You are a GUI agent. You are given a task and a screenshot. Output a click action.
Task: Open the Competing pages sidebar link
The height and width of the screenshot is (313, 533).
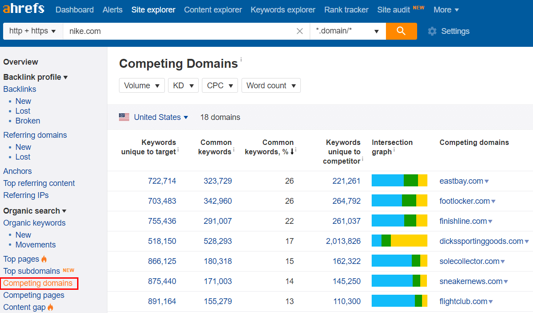click(34, 295)
